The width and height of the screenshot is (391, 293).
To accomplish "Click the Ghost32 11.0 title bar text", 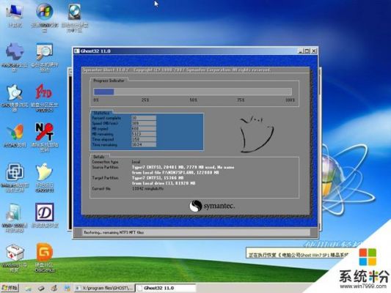I will [95, 51].
